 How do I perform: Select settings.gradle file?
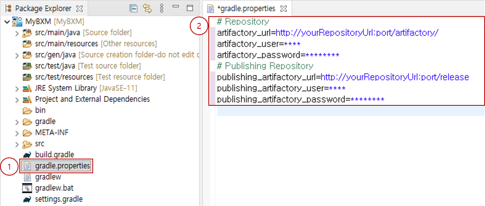[59, 199]
